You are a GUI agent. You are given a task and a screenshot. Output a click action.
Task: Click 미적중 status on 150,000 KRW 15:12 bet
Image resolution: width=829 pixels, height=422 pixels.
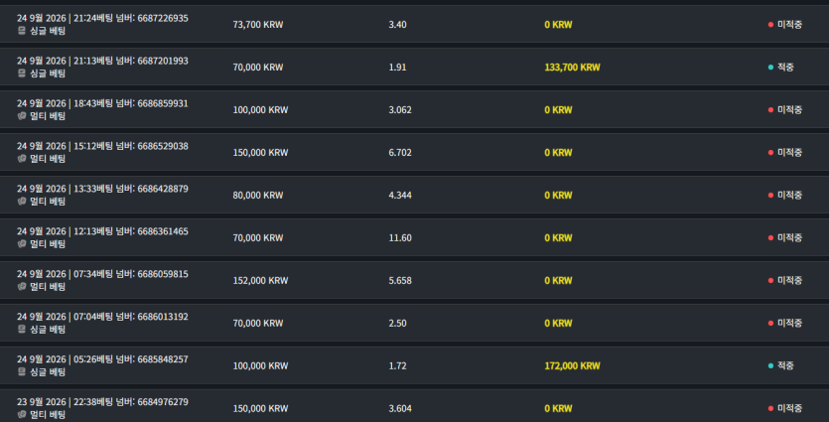pos(789,152)
